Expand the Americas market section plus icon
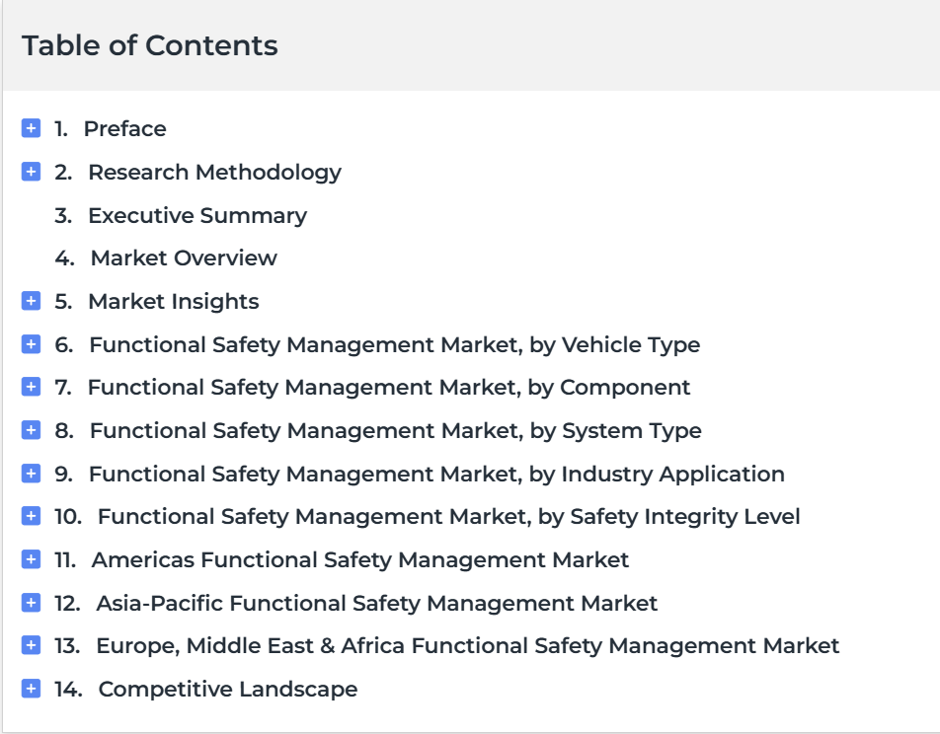 click(x=32, y=559)
